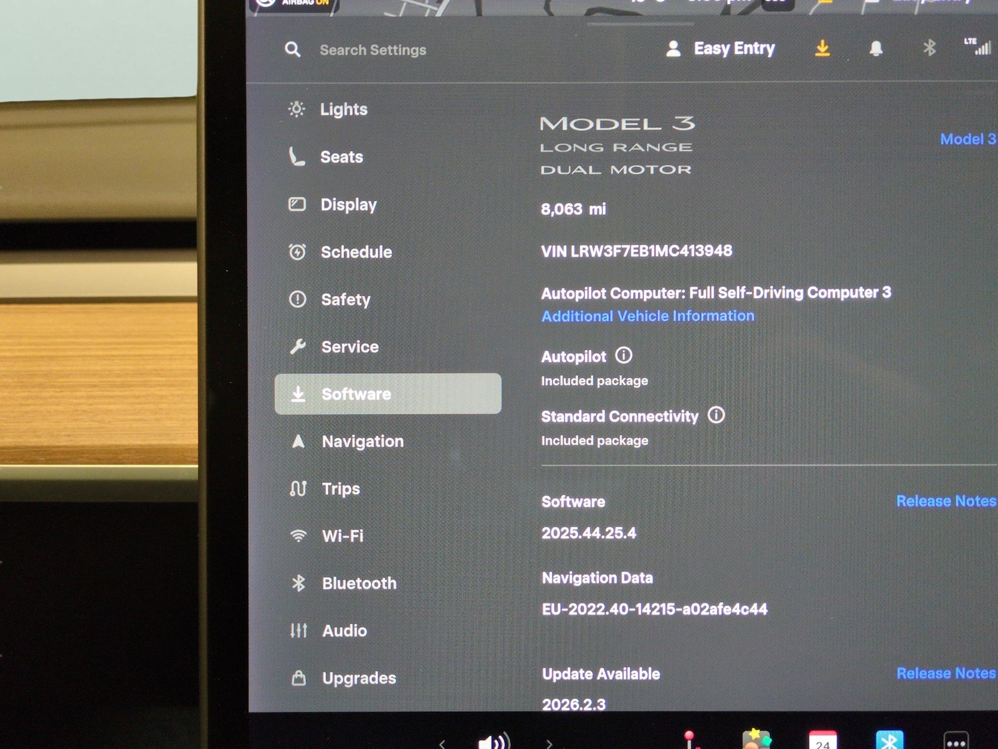Image resolution: width=998 pixels, height=749 pixels.
Task: Open the Easy Entry profile selector
Action: point(721,49)
